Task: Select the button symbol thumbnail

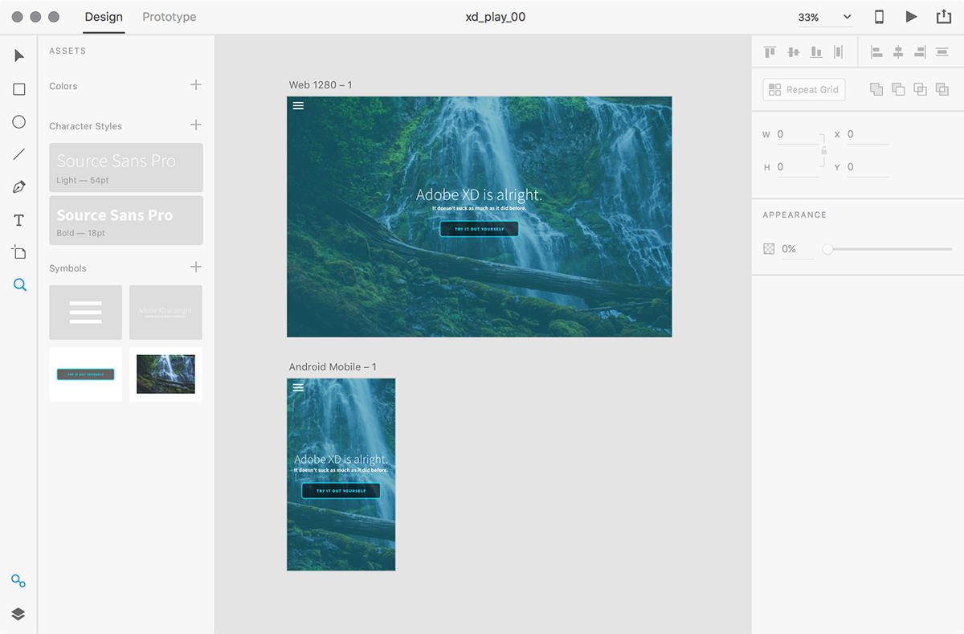Action: (86, 374)
